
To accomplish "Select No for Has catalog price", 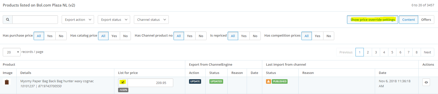I will [125, 36].
